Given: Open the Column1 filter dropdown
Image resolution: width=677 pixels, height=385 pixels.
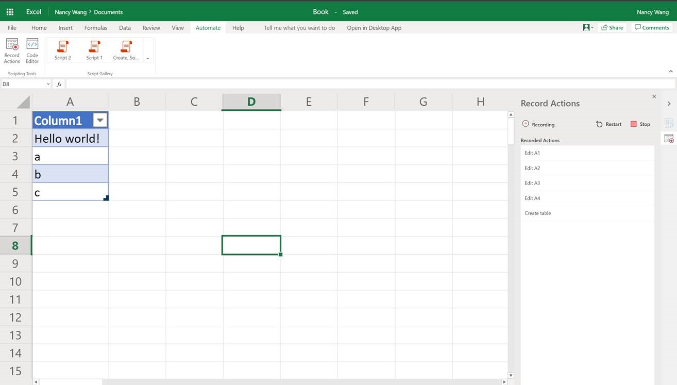Looking at the screenshot, I should (99, 120).
